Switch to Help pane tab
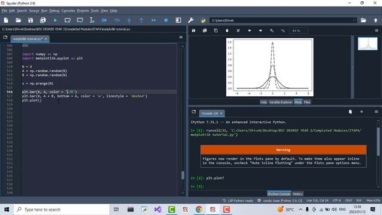This screenshot has height=215, width=382. (263, 102)
